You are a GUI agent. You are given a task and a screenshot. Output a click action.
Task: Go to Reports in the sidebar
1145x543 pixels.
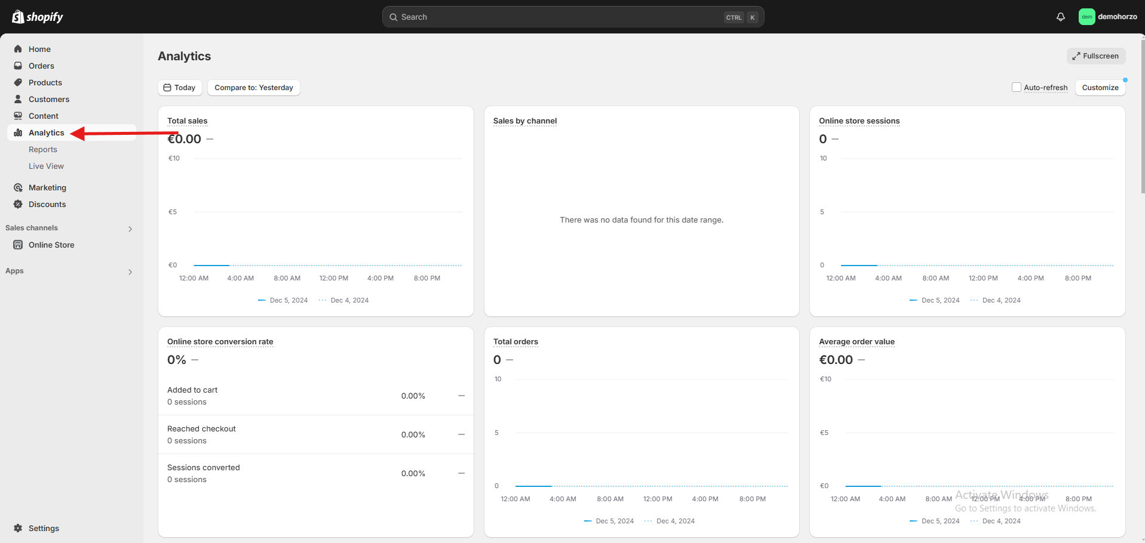(43, 149)
